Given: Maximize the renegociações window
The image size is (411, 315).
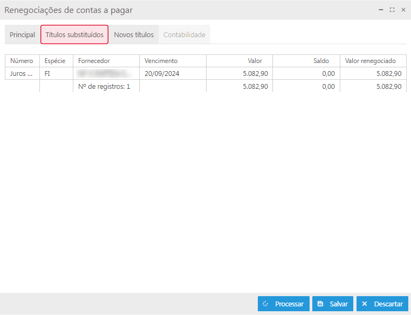Looking at the screenshot, I should pyautogui.click(x=392, y=10).
